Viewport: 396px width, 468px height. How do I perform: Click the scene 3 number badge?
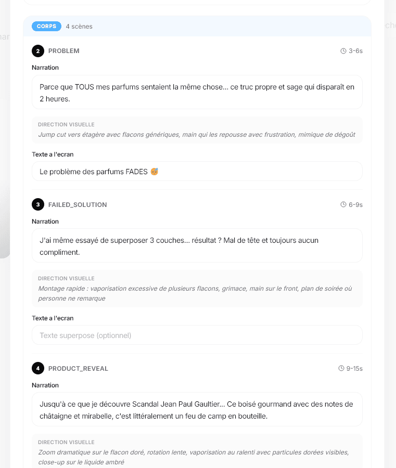pyautogui.click(x=38, y=205)
